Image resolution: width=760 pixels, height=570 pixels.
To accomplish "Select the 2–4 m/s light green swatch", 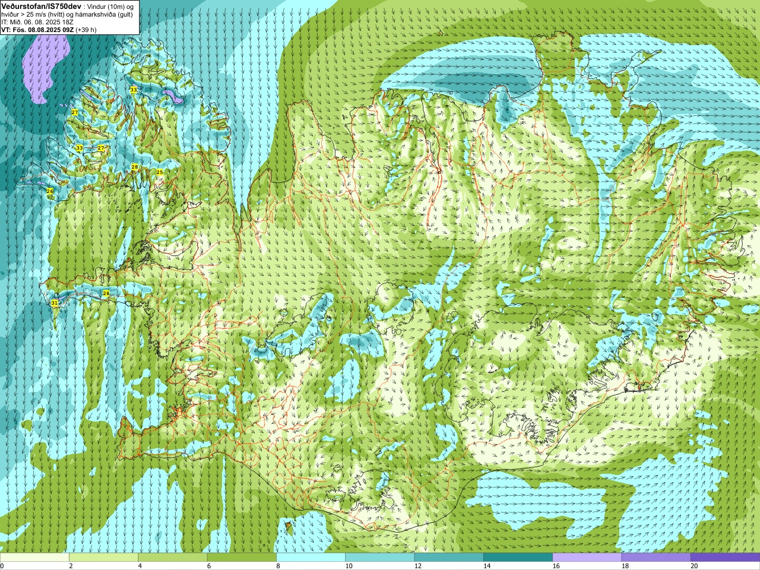I will coord(103,558).
